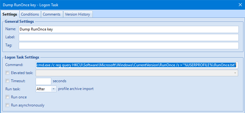Switch to the Settings tab

(x=10, y=14)
